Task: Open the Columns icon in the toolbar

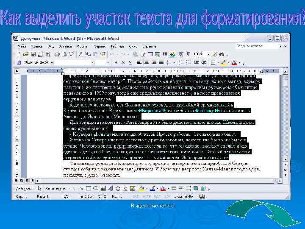Action: (x=165, y=54)
